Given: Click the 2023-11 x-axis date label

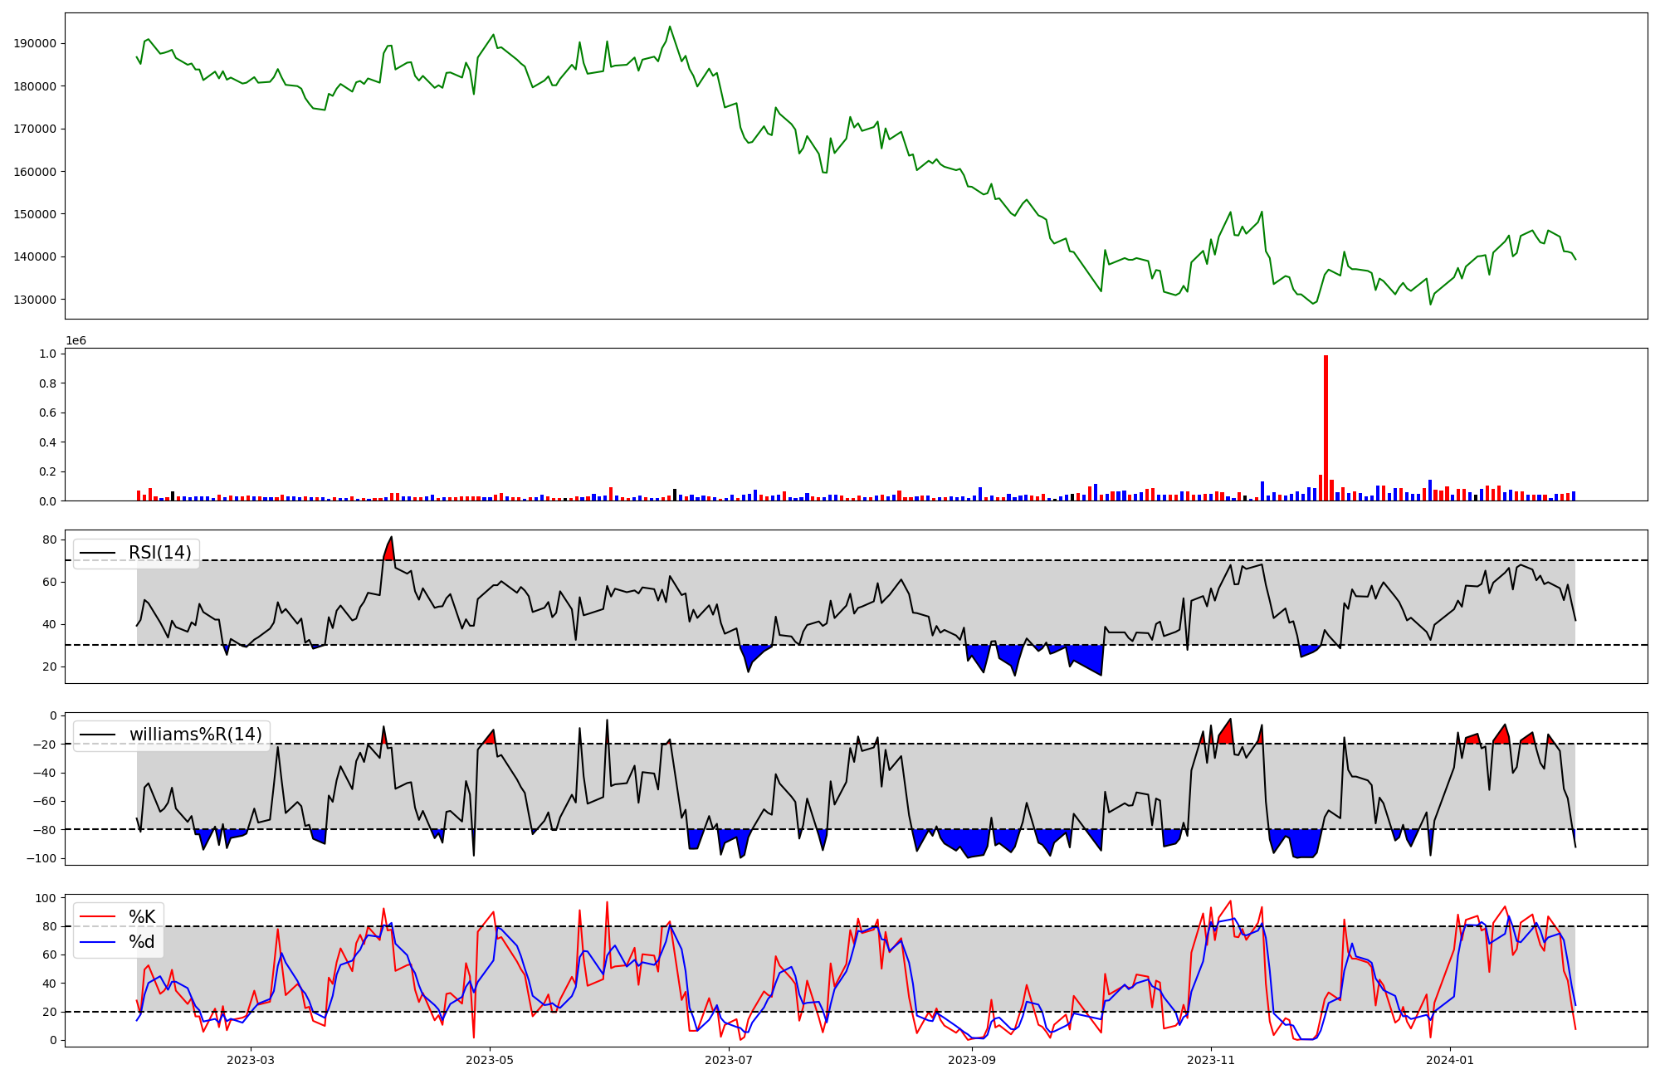Looking at the screenshot, I should pos(1211,1060).
